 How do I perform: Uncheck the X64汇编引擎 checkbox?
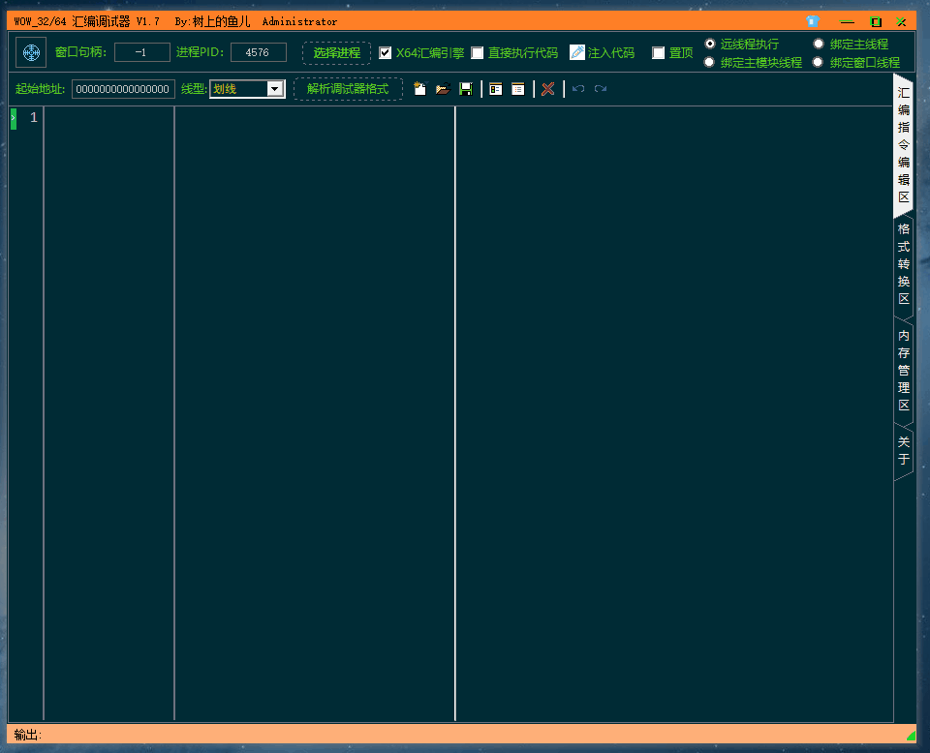tap(385, 52)
